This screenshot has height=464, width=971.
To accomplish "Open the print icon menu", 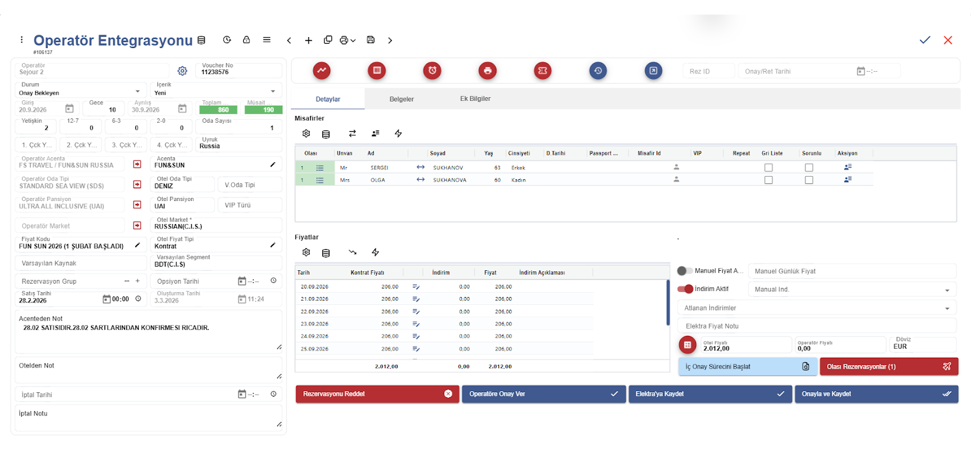I will pos(347,40).
